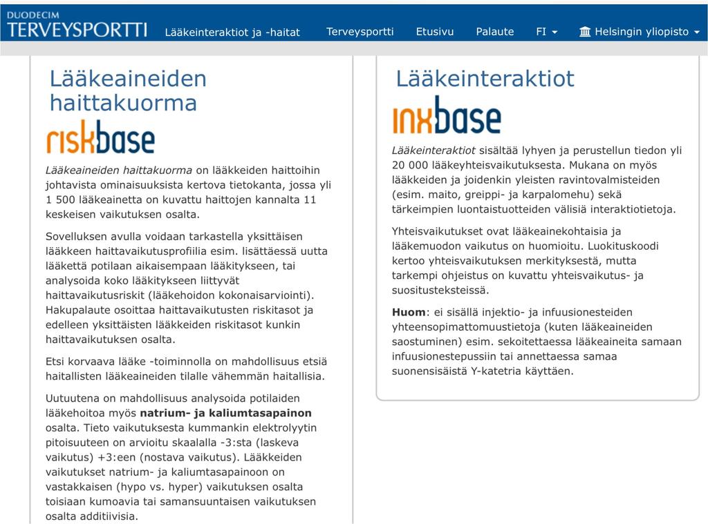
Task: Click bold text natrium- ja kaliumtasapainon
Action: (226, 413)
